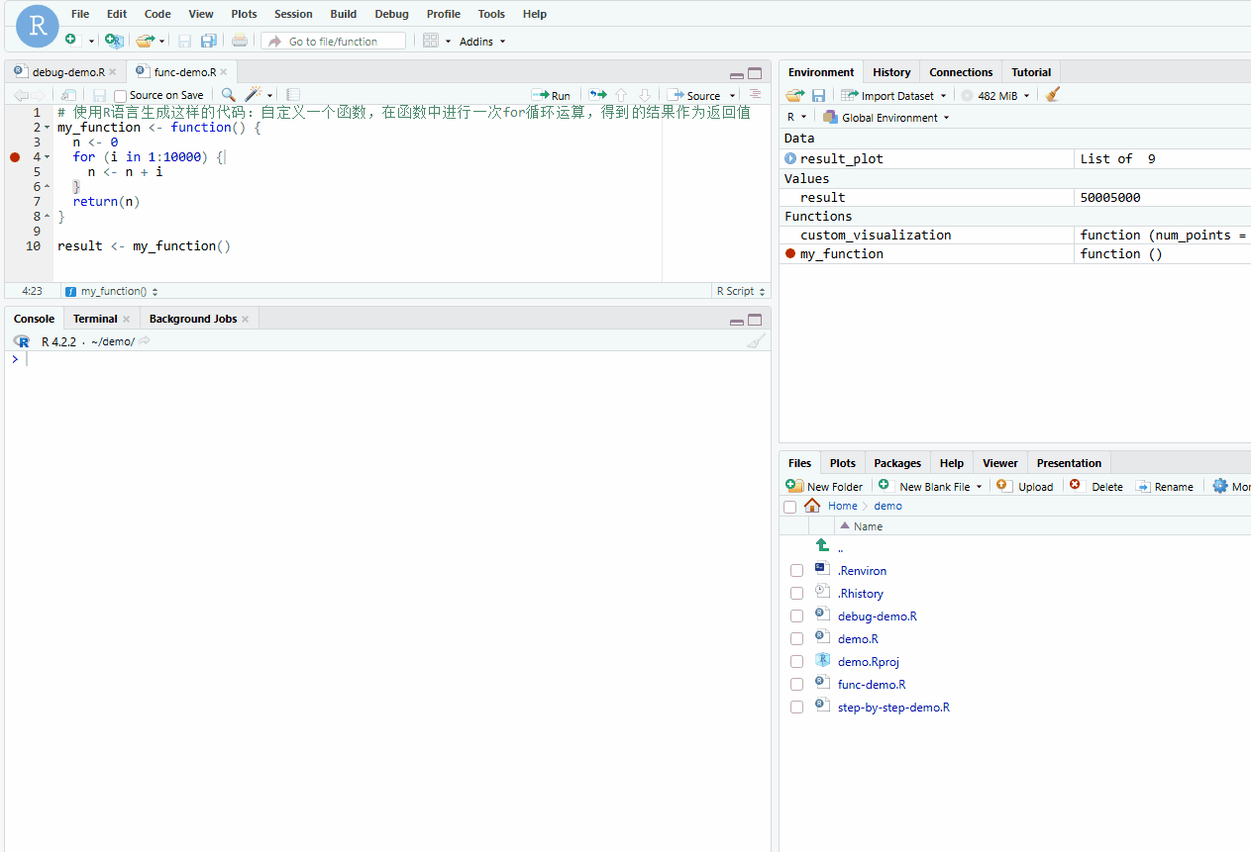The height and width of the screenshot is (852, 1251).
Task: Collapse the function fold arrow on line 2
Action: [x=47, y=128]
